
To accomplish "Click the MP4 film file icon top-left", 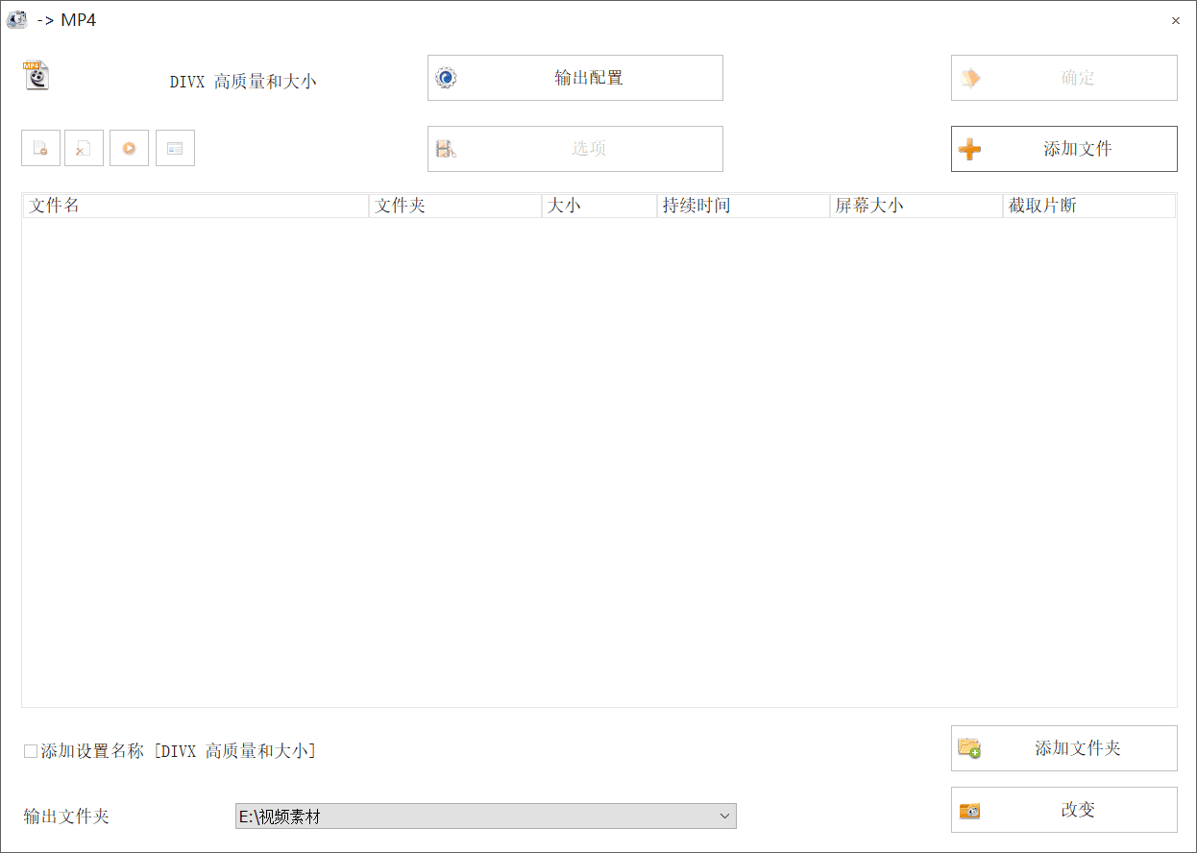I will (37, 76).
